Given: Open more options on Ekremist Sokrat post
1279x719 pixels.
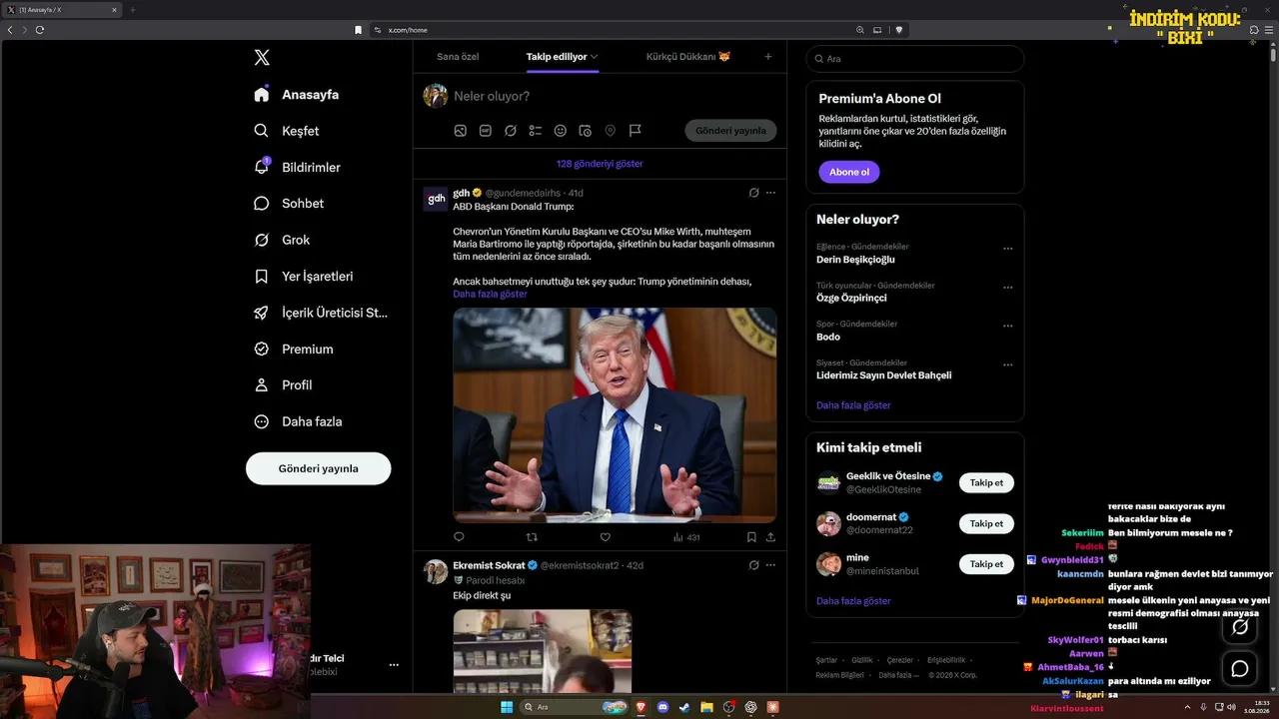Looking at the screenshot, I should tap(770, 565).
